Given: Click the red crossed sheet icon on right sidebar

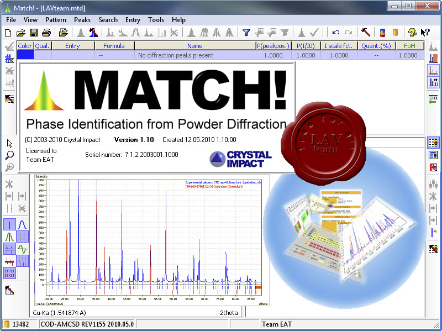Looking at the screenshot, I should click(x=433, y=167).
